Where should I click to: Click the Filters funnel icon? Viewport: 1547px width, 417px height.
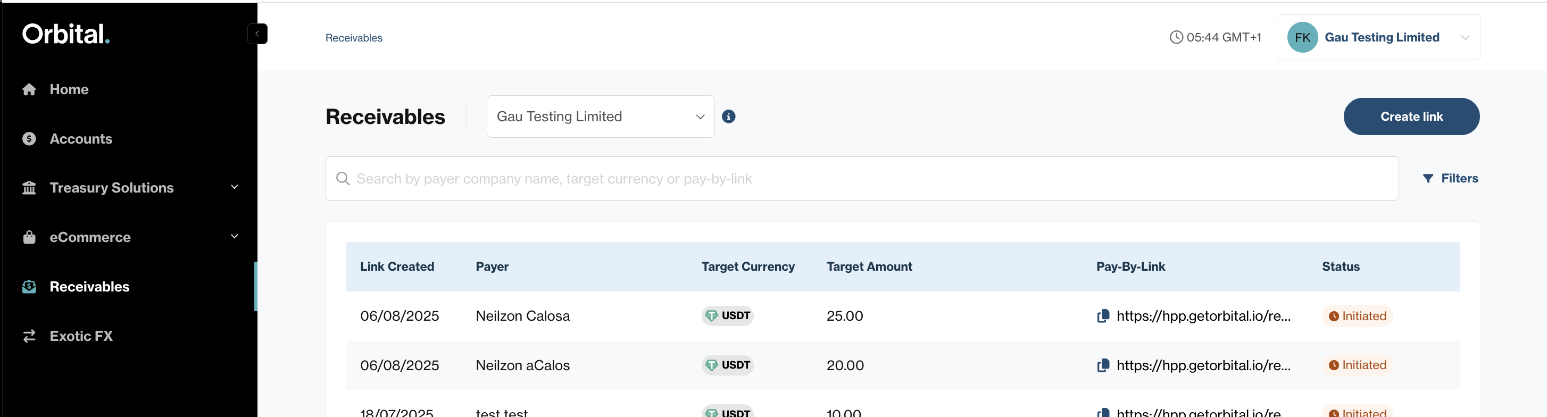coord(1427,179)
